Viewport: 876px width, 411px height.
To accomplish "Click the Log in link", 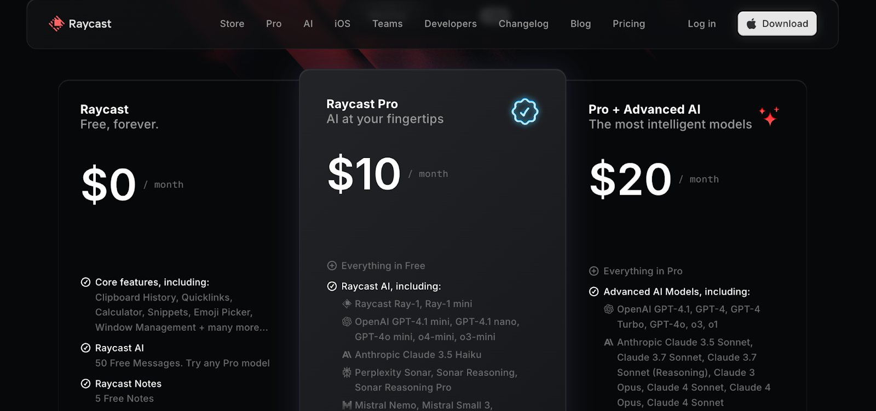I will [x=701, y=24].
